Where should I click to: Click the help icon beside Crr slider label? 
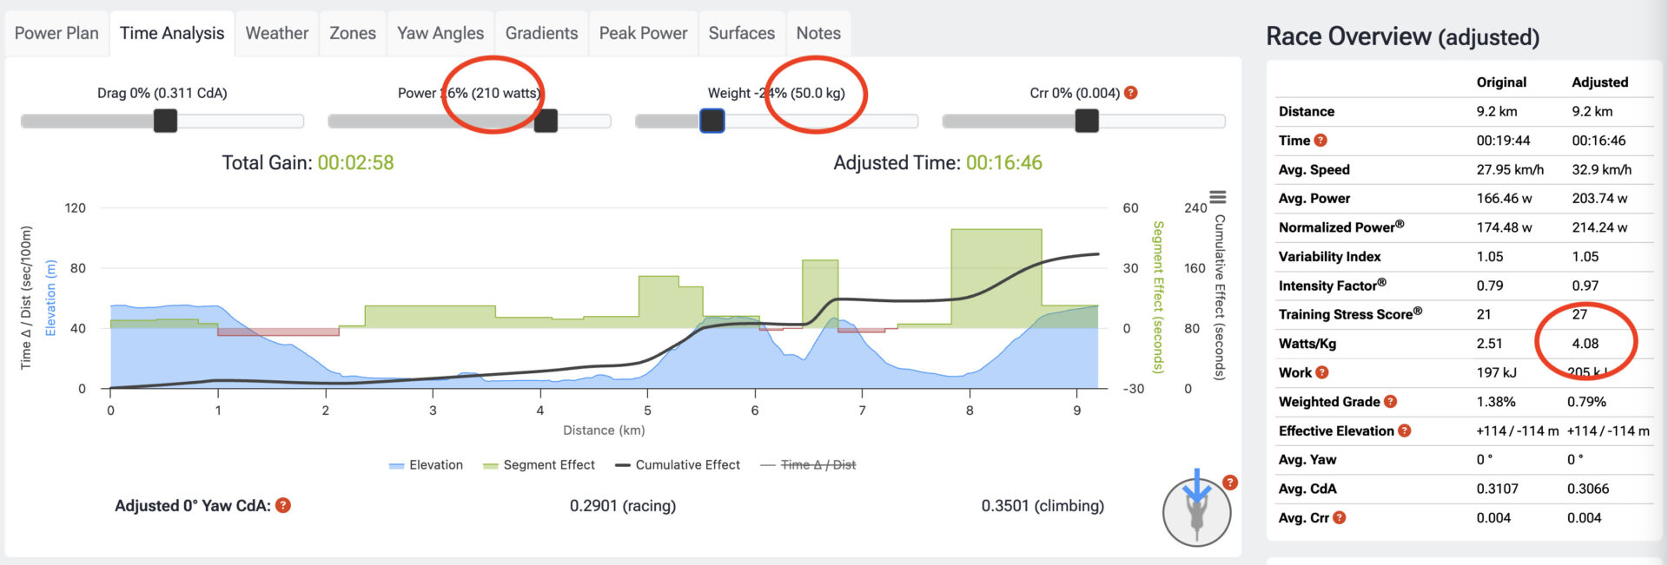point(1130,93)
